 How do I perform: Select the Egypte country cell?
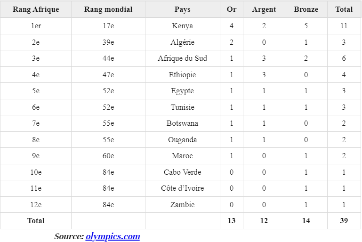coord(182,91)
